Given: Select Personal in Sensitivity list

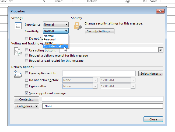Looking at the screenshot, I should tap(56, 39).
